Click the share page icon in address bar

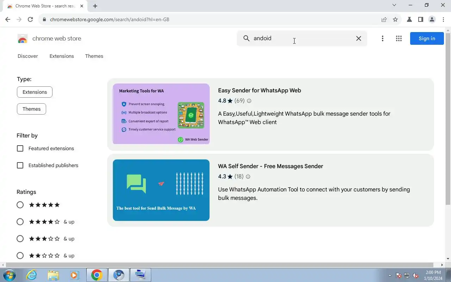pyautogui.click(x=384, y=19)
